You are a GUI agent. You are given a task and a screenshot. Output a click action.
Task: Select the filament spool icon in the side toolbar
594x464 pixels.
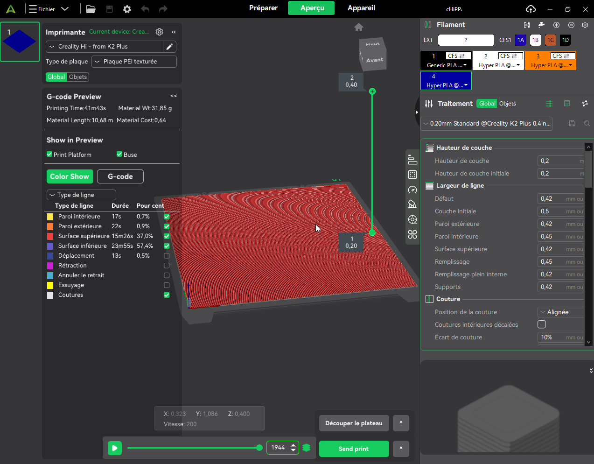[x=412, y=219]
